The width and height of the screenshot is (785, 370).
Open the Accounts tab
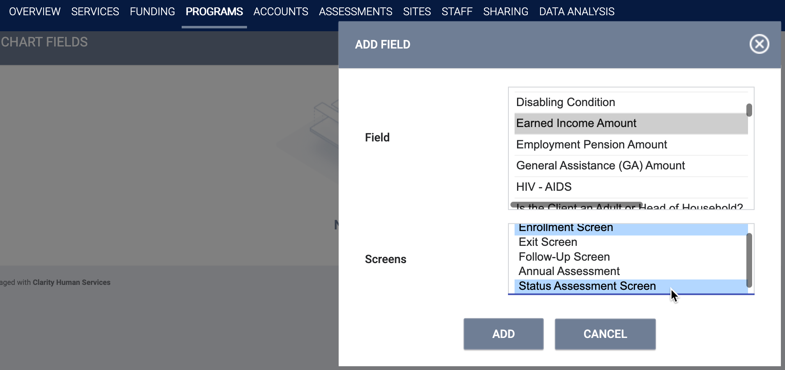click(281, 12)
